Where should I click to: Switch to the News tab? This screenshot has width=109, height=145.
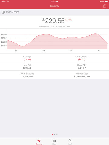tap(54, 142)
